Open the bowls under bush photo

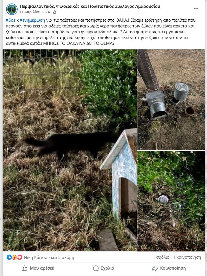pyautogui.click(x=171, y=201)
